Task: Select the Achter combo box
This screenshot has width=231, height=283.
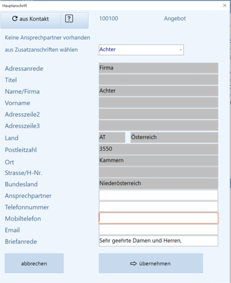Action: pyautogui.click(x=141, y=49)
